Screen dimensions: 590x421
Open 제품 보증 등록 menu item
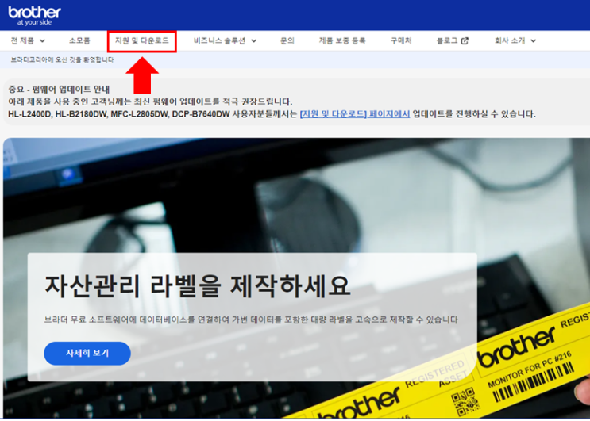click(342, 40)
